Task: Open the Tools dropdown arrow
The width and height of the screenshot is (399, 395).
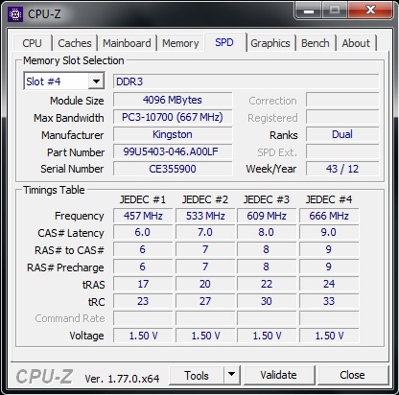Action: pos(232,374)
